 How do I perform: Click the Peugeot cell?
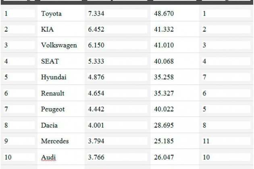pyautogui.click(x=53, y=109)
